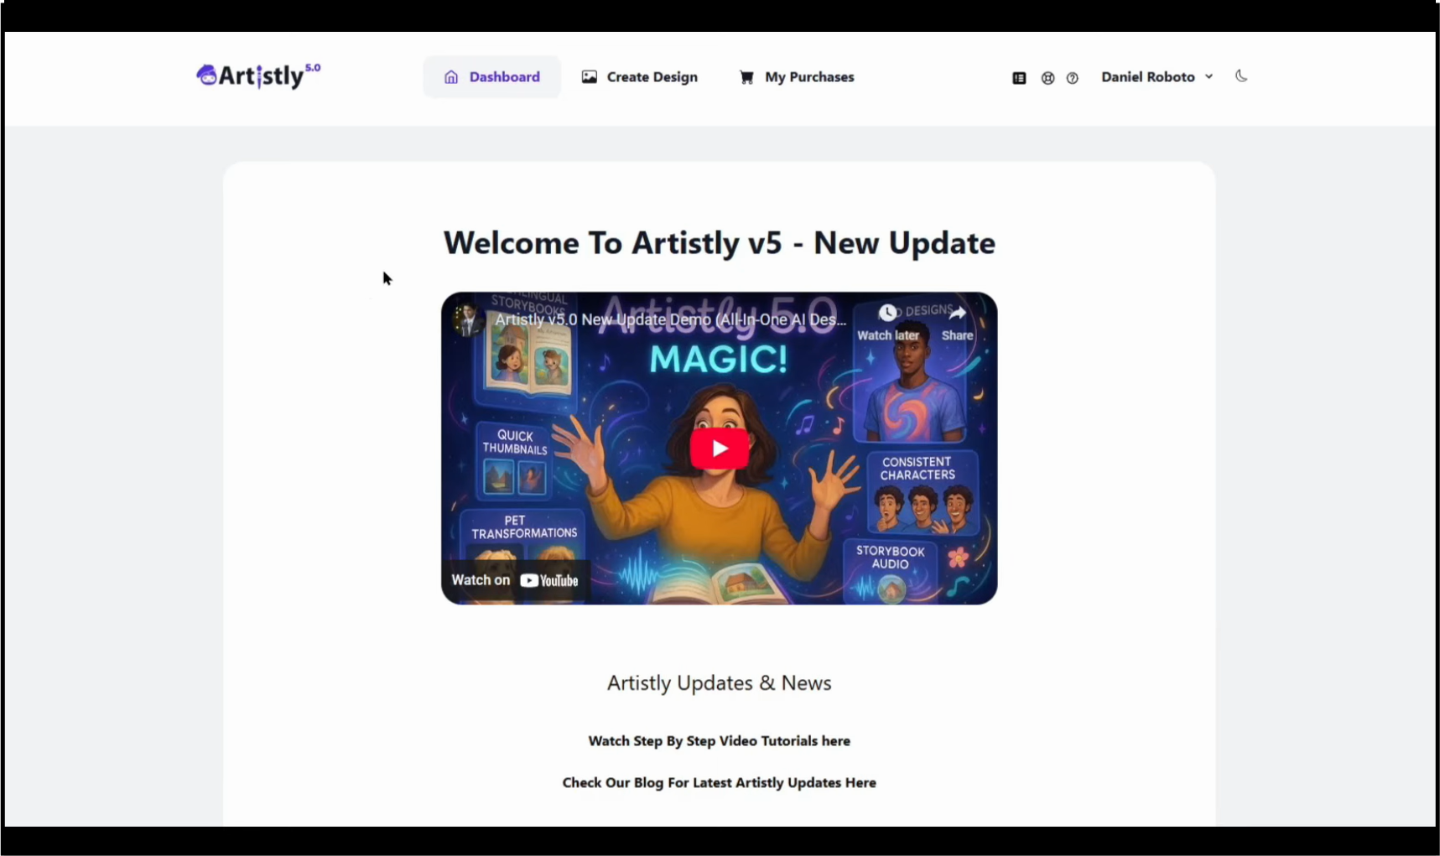The width and height of the screenshot is (1440, 856).
Task: Open Check Our Blog For Latest Updates link
Action: click(x=720, y=783)
